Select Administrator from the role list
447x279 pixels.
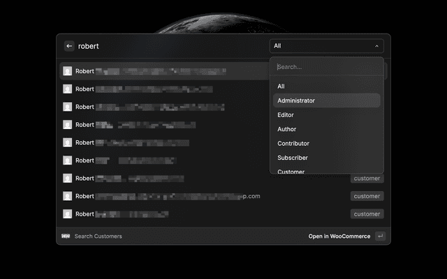[296, 100]
